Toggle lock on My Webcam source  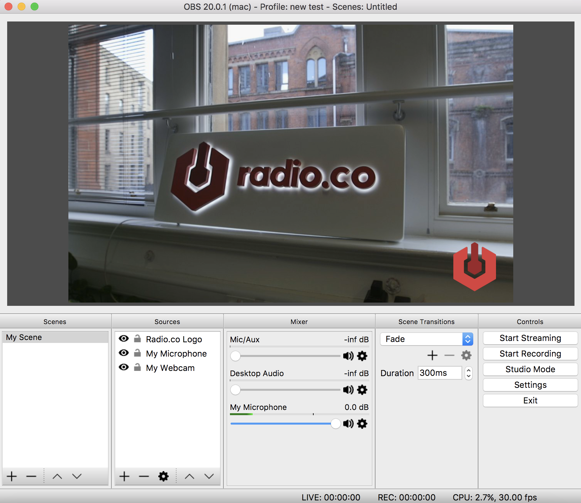point(137,367)
